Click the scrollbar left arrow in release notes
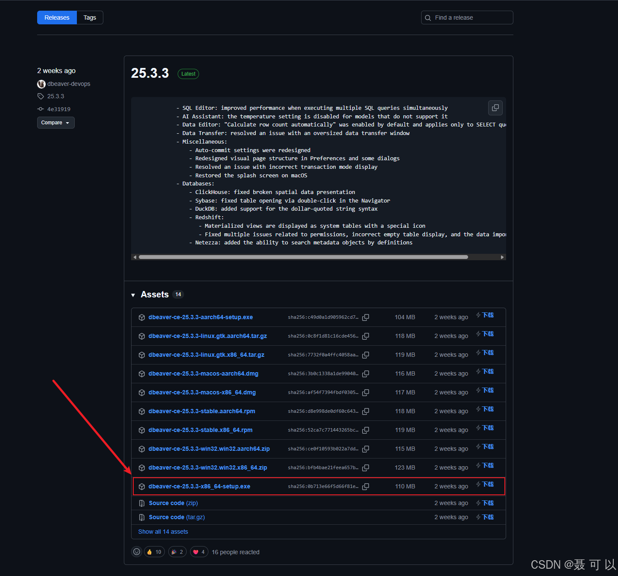The image size is (618, 576). 135,257
